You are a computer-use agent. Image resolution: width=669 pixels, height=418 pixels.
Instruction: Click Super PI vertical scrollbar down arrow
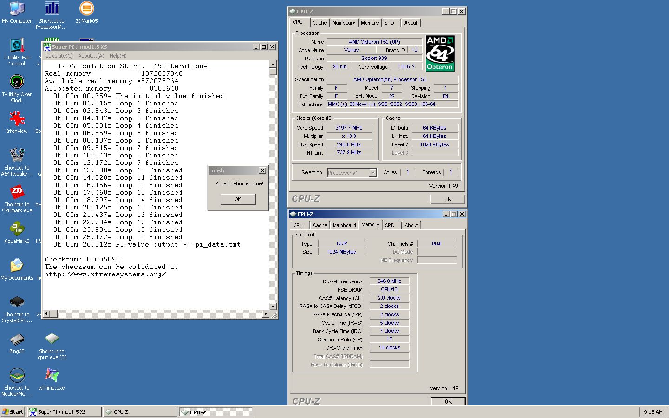point(273,307)
